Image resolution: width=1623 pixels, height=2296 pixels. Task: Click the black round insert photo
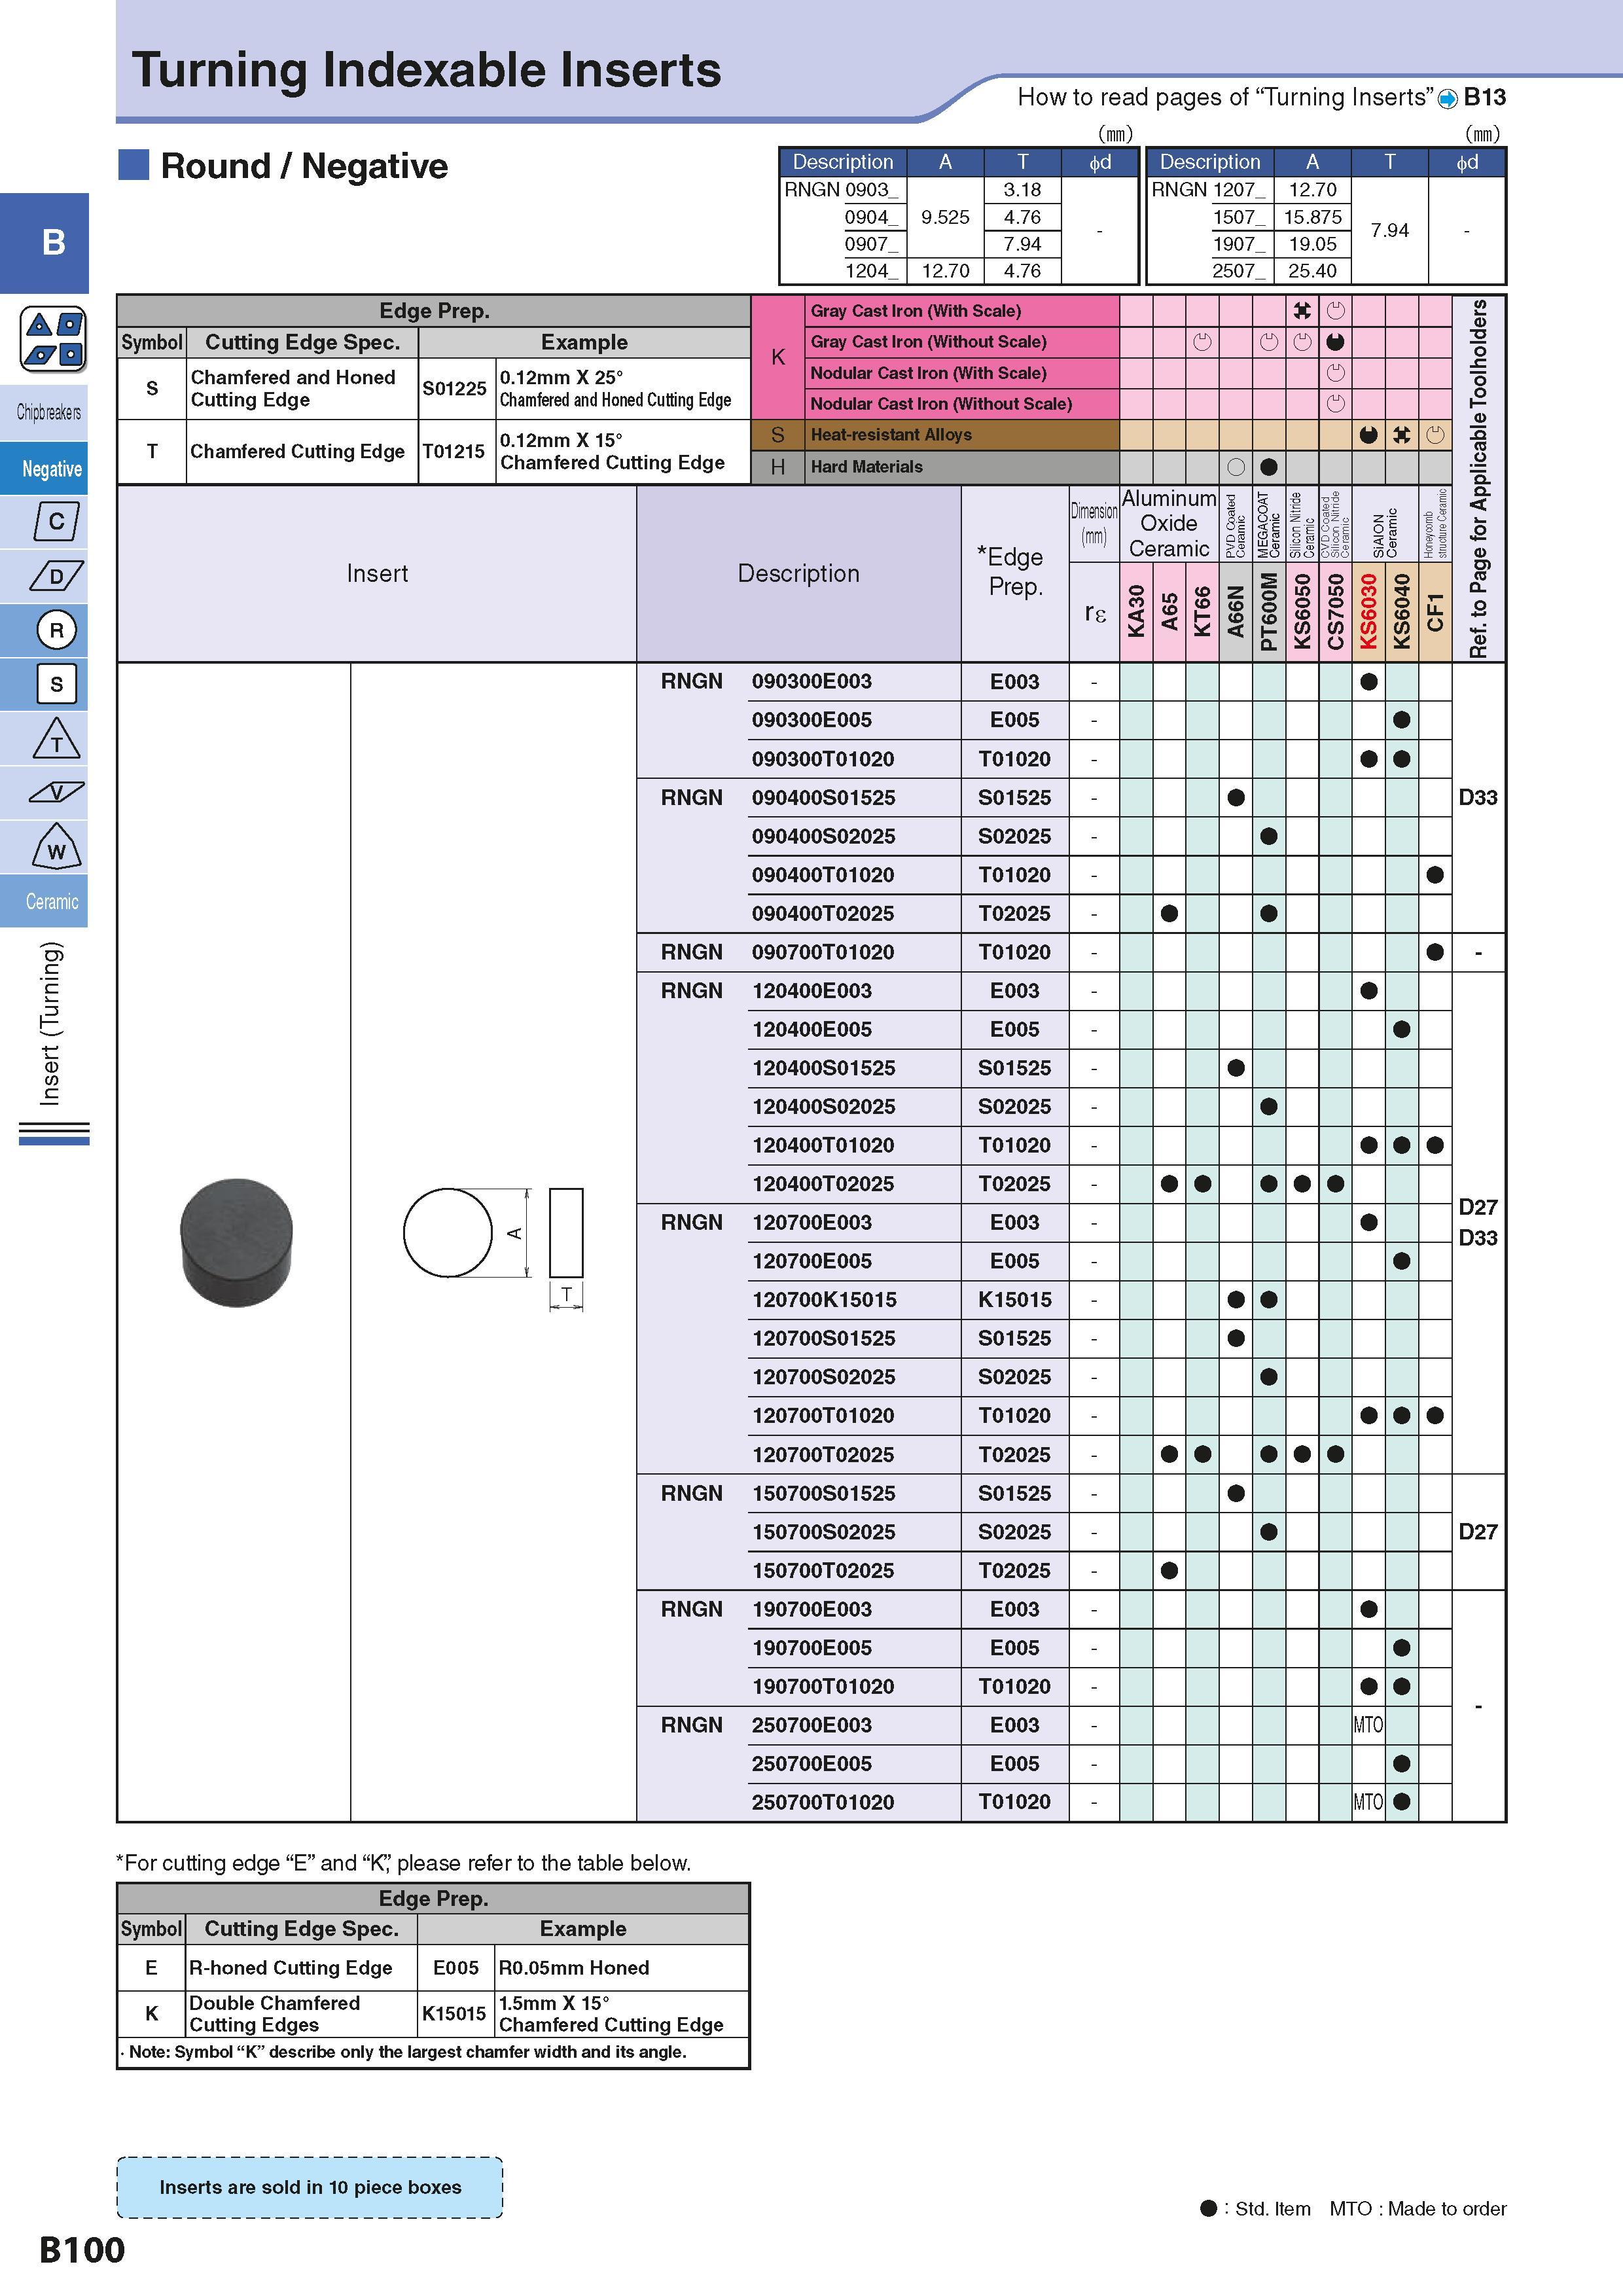[x=236, y=1242]
